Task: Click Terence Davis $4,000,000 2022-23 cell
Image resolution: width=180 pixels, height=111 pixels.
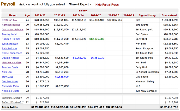Action: click(x=62, y=67)
